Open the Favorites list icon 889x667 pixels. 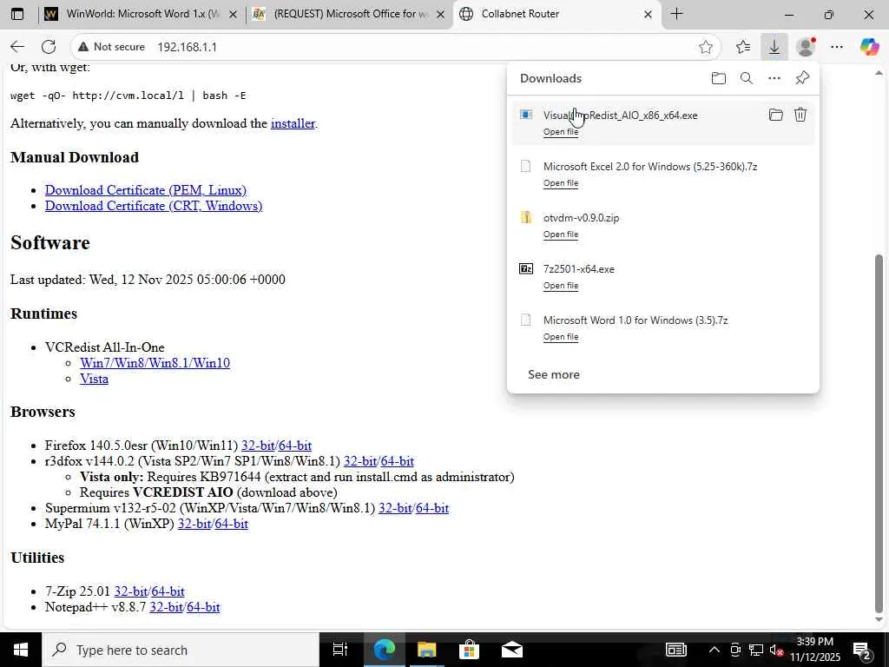743,47
